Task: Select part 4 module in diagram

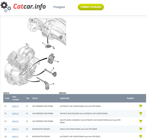Action: point(51,58)
